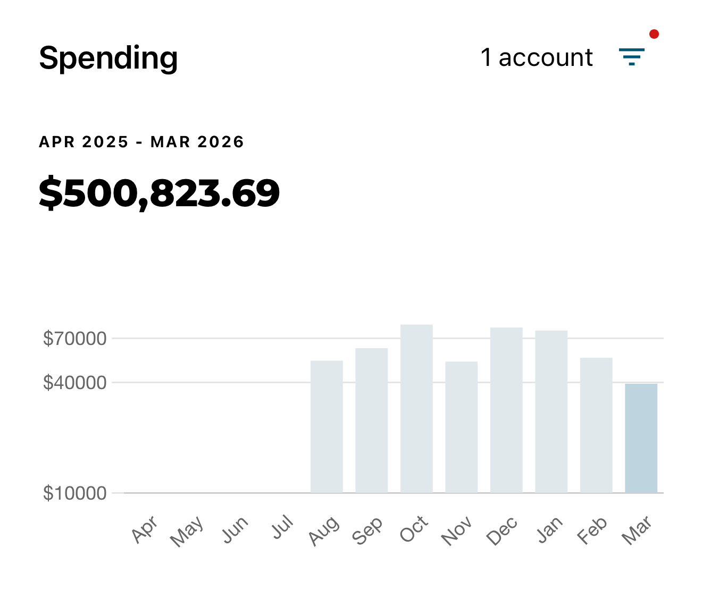Click the APR 2025 - MAR 2026 date range
The height and width of the screenshot is (607, 702).
point(141,142)
